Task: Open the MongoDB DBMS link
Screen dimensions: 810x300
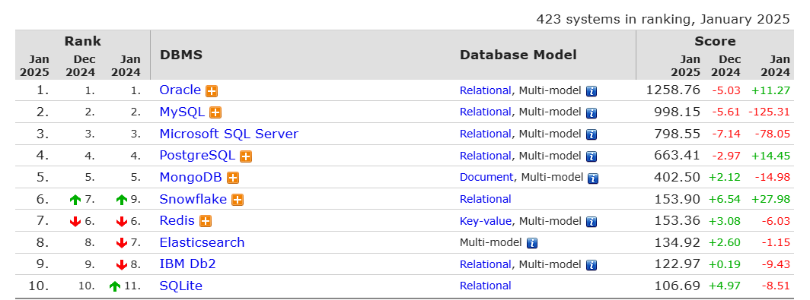Action: point(190,177)
